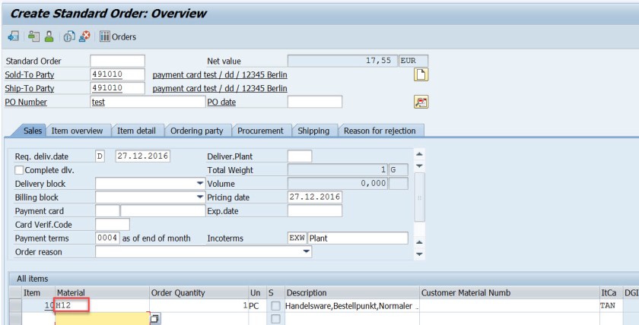Enable the Complete dlv. checkbox
Viewport: 639px width, 325px height.
pos(20,170)
